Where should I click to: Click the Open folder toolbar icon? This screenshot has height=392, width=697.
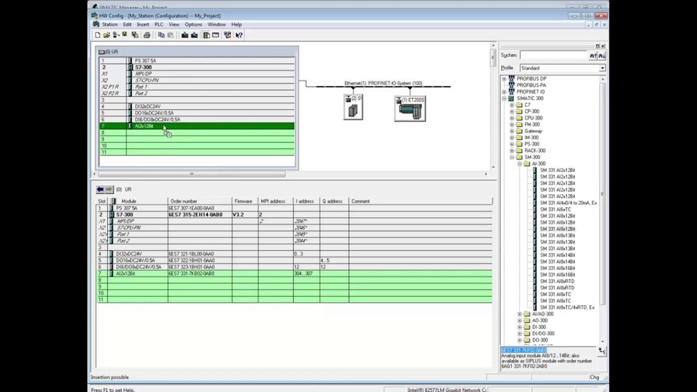(107, 35)
